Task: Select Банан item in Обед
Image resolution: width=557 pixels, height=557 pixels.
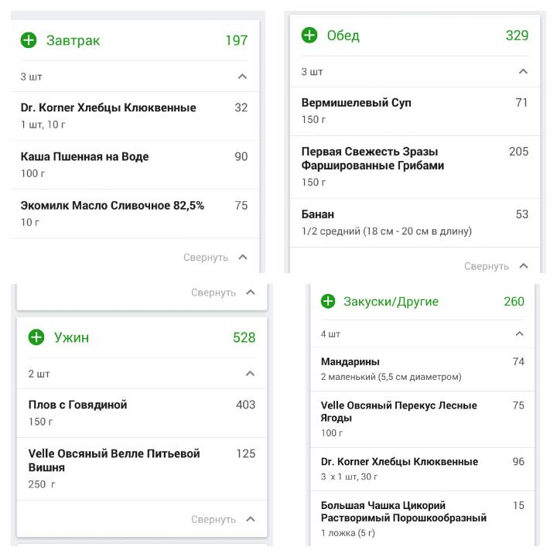Action: [x=415, y=223]
